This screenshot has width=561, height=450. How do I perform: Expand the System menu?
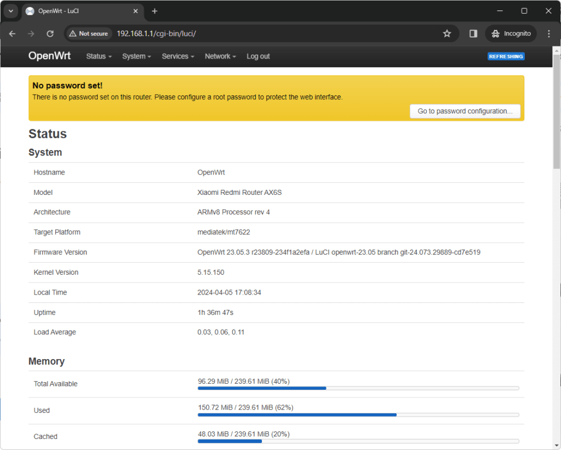click(136, 56)
